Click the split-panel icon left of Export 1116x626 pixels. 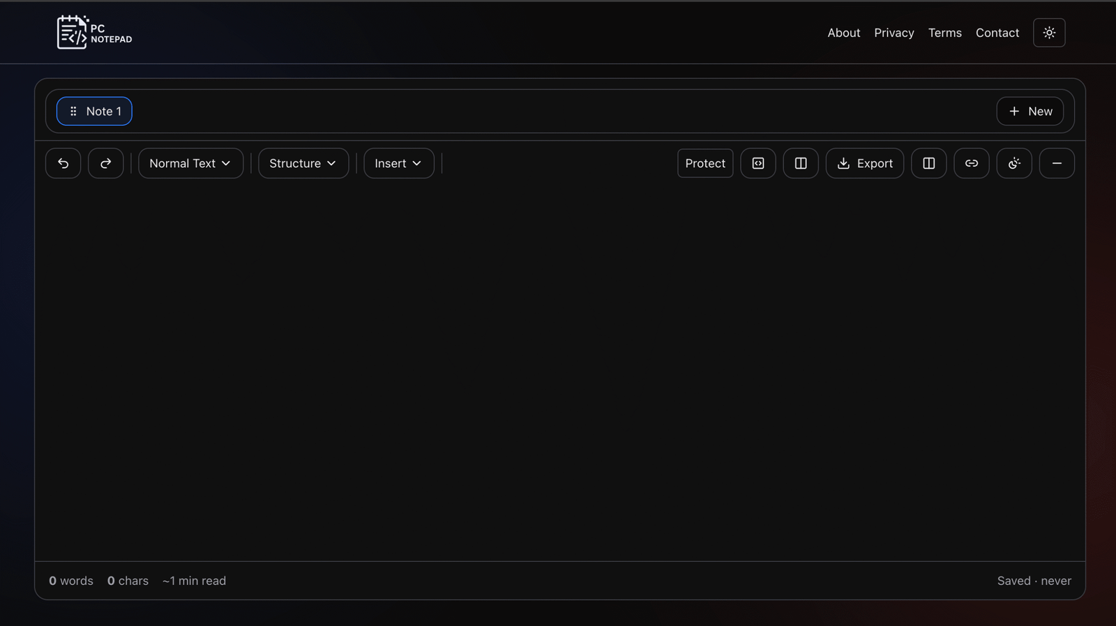tap(801, 163)
